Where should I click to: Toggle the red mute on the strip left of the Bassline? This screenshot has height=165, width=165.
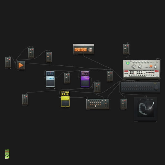pos(111,73)
